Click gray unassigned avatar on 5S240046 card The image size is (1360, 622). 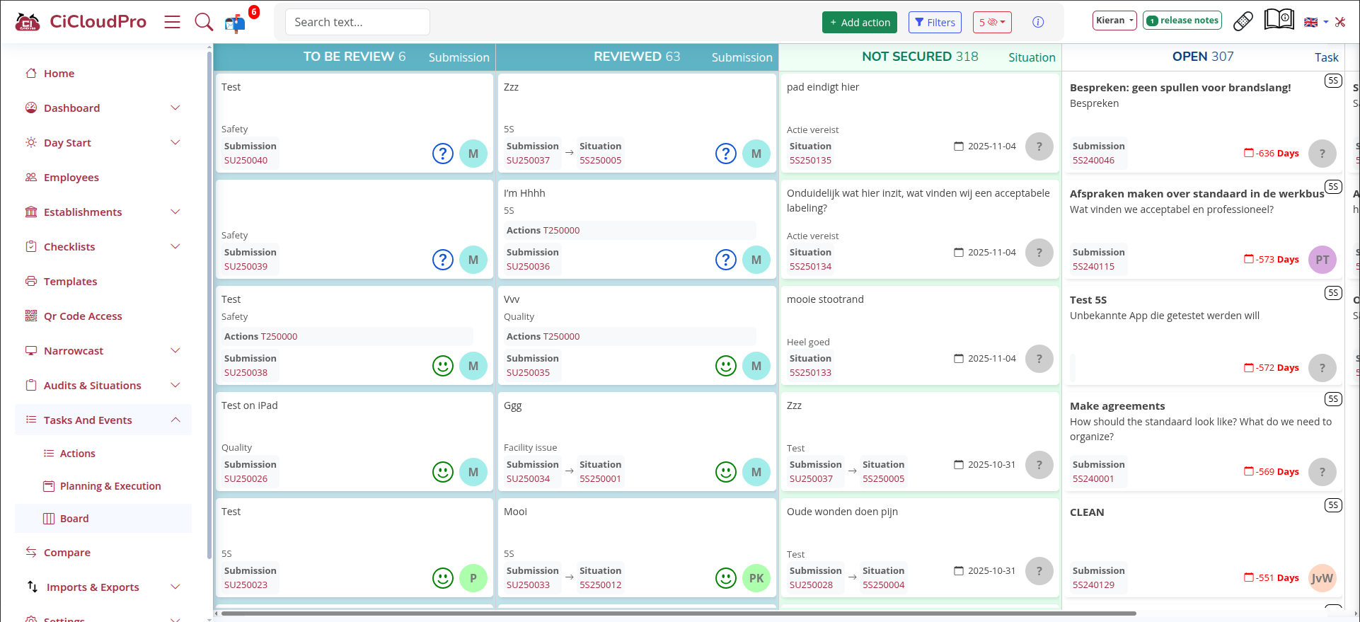(1322, 154)
